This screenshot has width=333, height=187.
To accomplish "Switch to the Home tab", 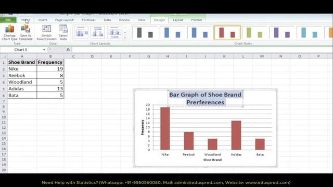I will [25, 20].
